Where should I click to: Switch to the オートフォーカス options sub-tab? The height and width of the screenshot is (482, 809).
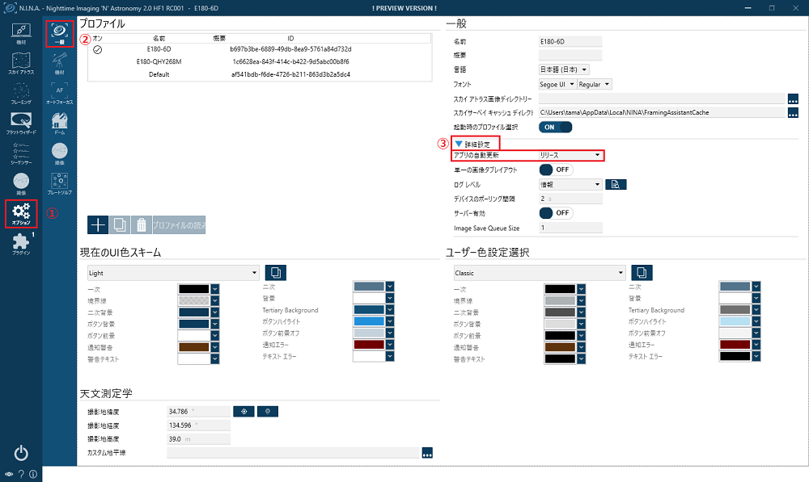pyautogui.click(x=59, y=93)
